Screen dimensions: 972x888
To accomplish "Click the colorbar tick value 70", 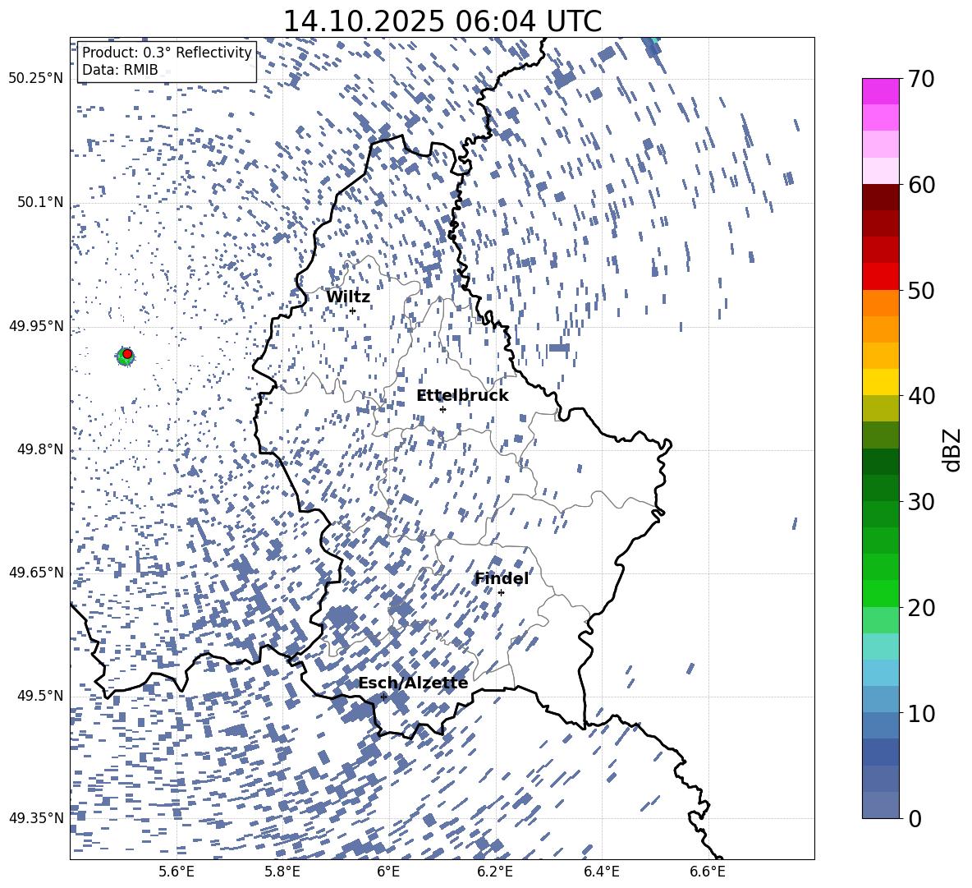I will 921,79.
